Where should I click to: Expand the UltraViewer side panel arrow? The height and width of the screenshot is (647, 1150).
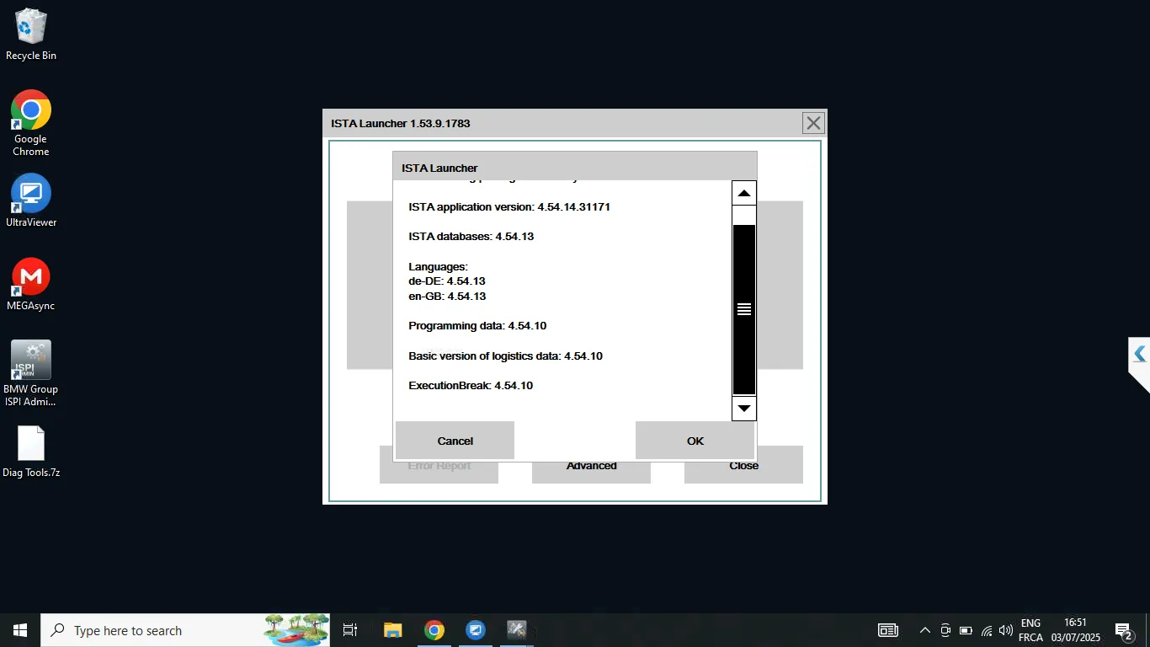[1139, 354]
